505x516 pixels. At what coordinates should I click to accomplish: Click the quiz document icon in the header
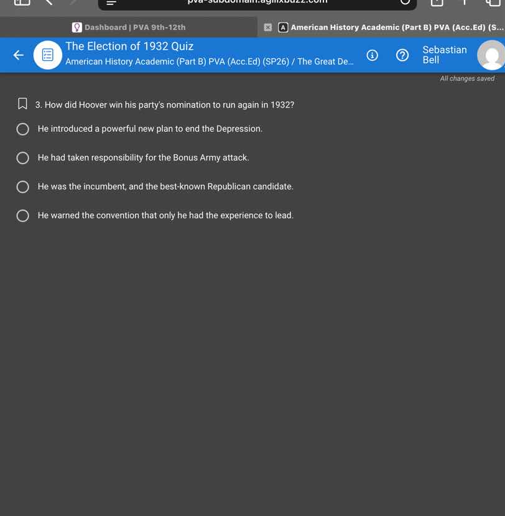(x=47, y=55)
